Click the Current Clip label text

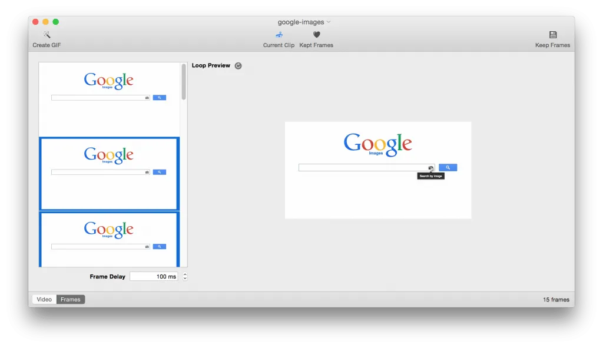click(x=279, y=45)
